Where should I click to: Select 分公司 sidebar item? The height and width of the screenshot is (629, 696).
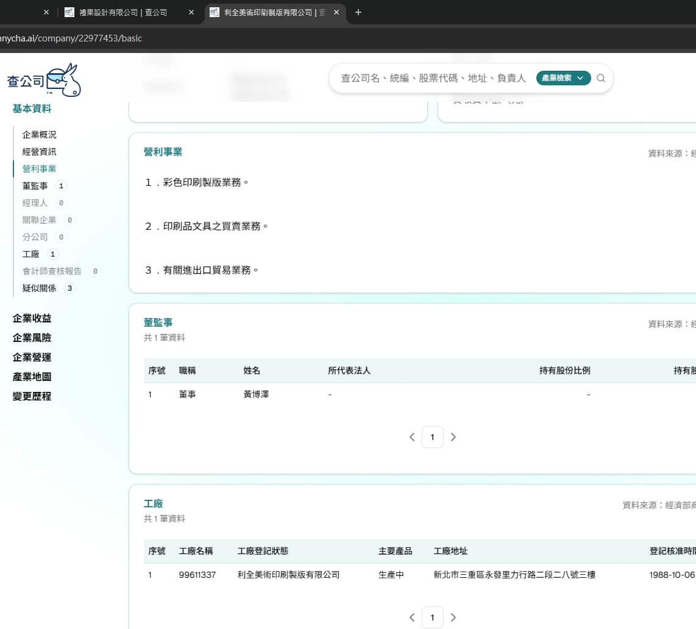[x=35, y=237]
